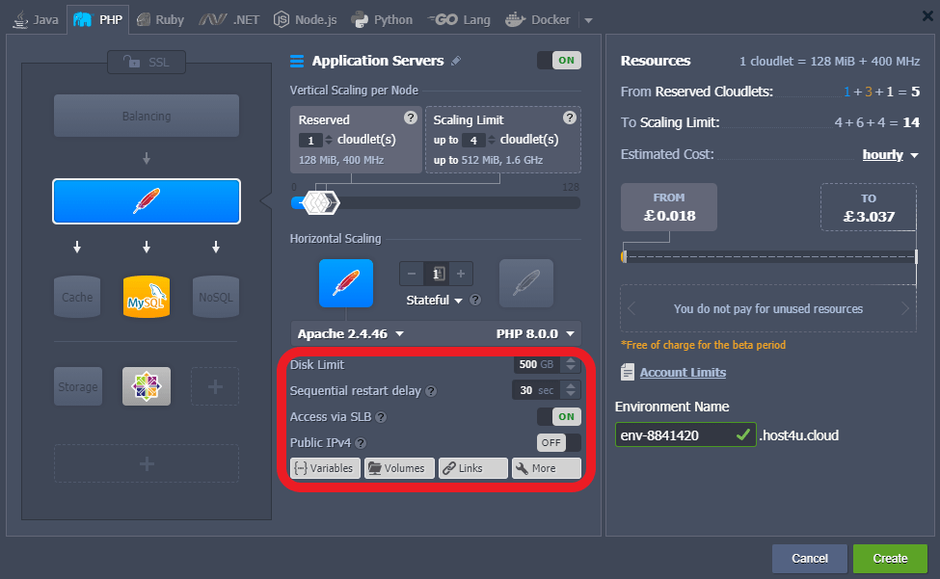Click the greyed-out Apache node icon

[x=525, y=283]
